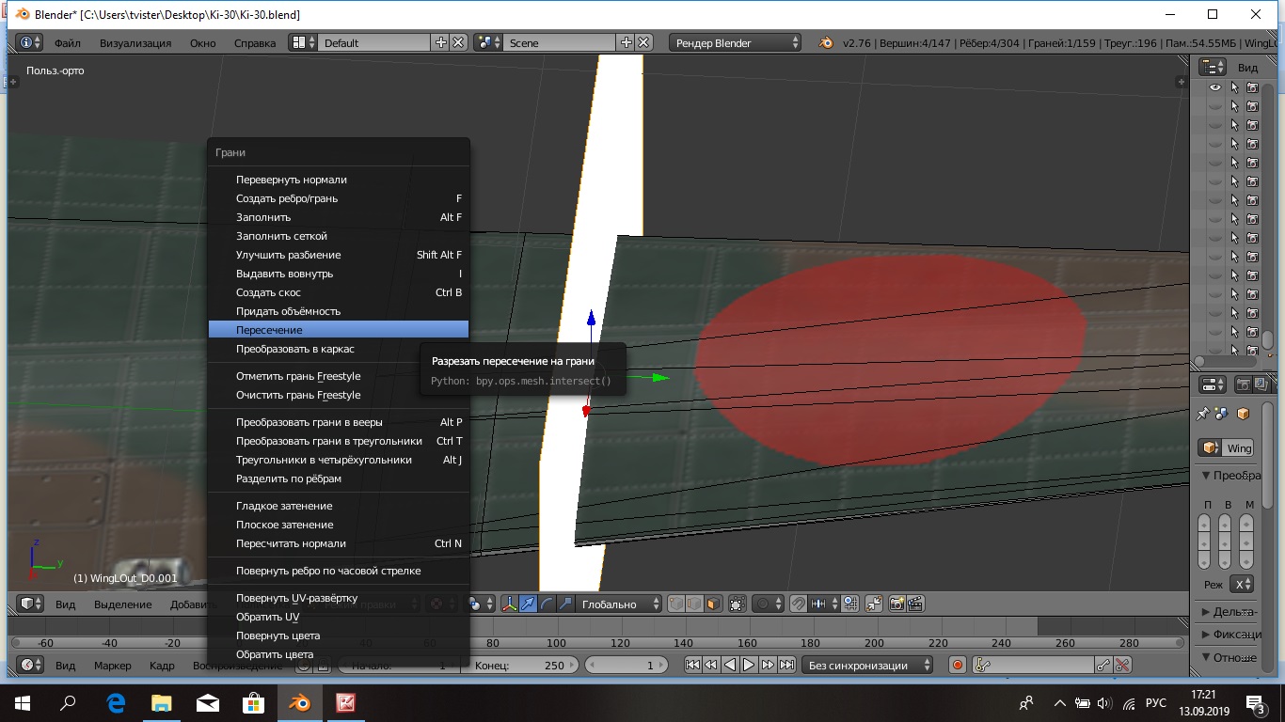This screenshot has width=1285, height=722.
Task: Delete the current Scene with X button
Action: click(x=643, y=42)
